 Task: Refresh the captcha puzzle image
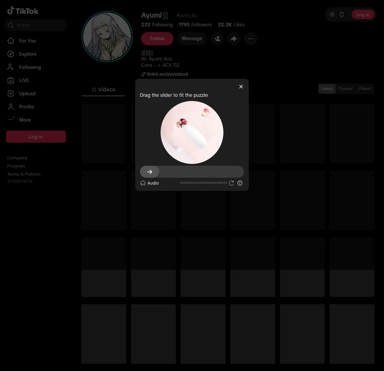point(231,183)
